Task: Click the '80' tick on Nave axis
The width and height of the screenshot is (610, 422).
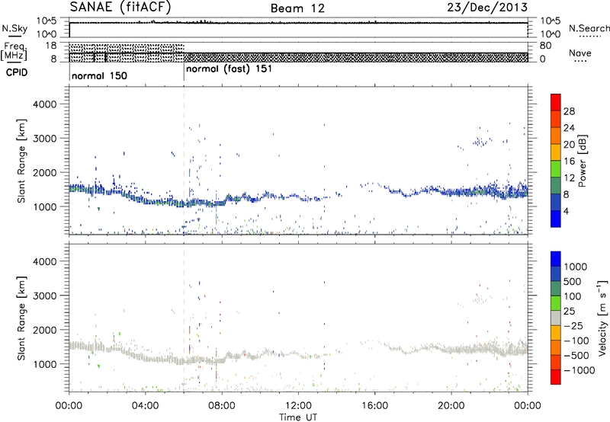Action: click(545, 46)
